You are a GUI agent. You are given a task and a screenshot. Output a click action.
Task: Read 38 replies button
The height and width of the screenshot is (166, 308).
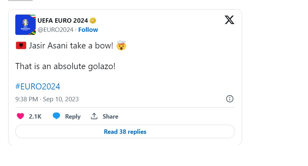(125, 131)
